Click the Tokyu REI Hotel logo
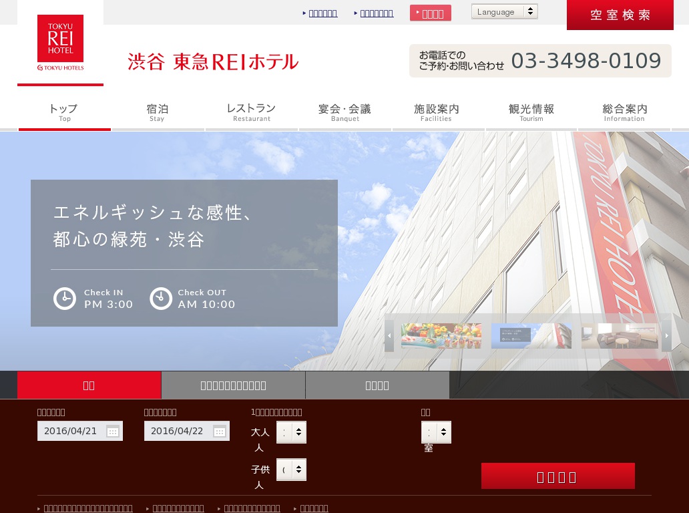Image resolution: width=689 pixels, height=513 pixels. pyautogui.click(x=60, y=43)
